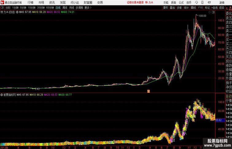Click the mobile phone icon in title bar
232x149 pixels.
coord(202,2)
